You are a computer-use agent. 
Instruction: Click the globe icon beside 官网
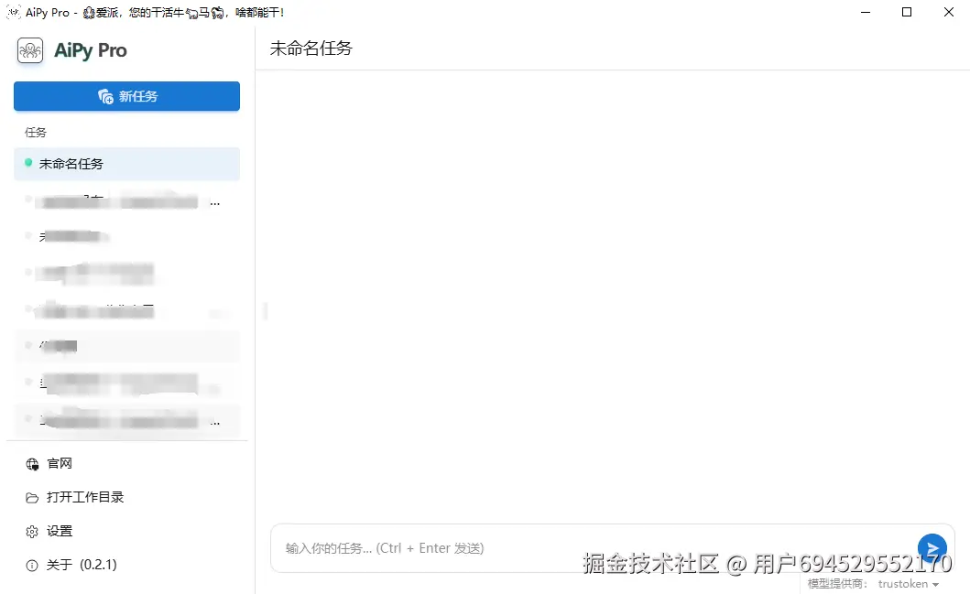(x=32, y=463)
